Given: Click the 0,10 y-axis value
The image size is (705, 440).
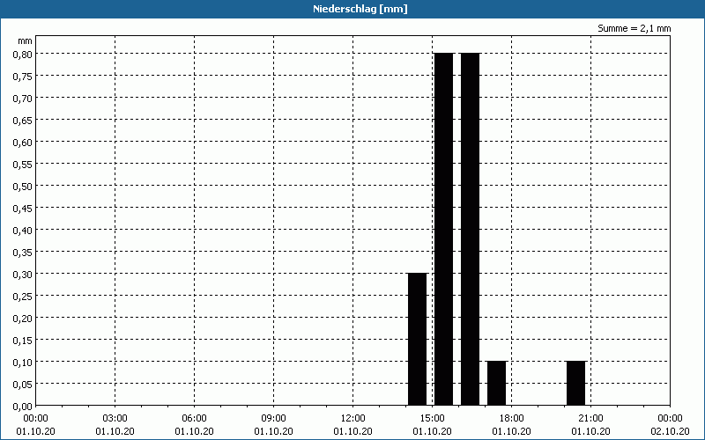Looking at the screenshot, I should (23, 362).
